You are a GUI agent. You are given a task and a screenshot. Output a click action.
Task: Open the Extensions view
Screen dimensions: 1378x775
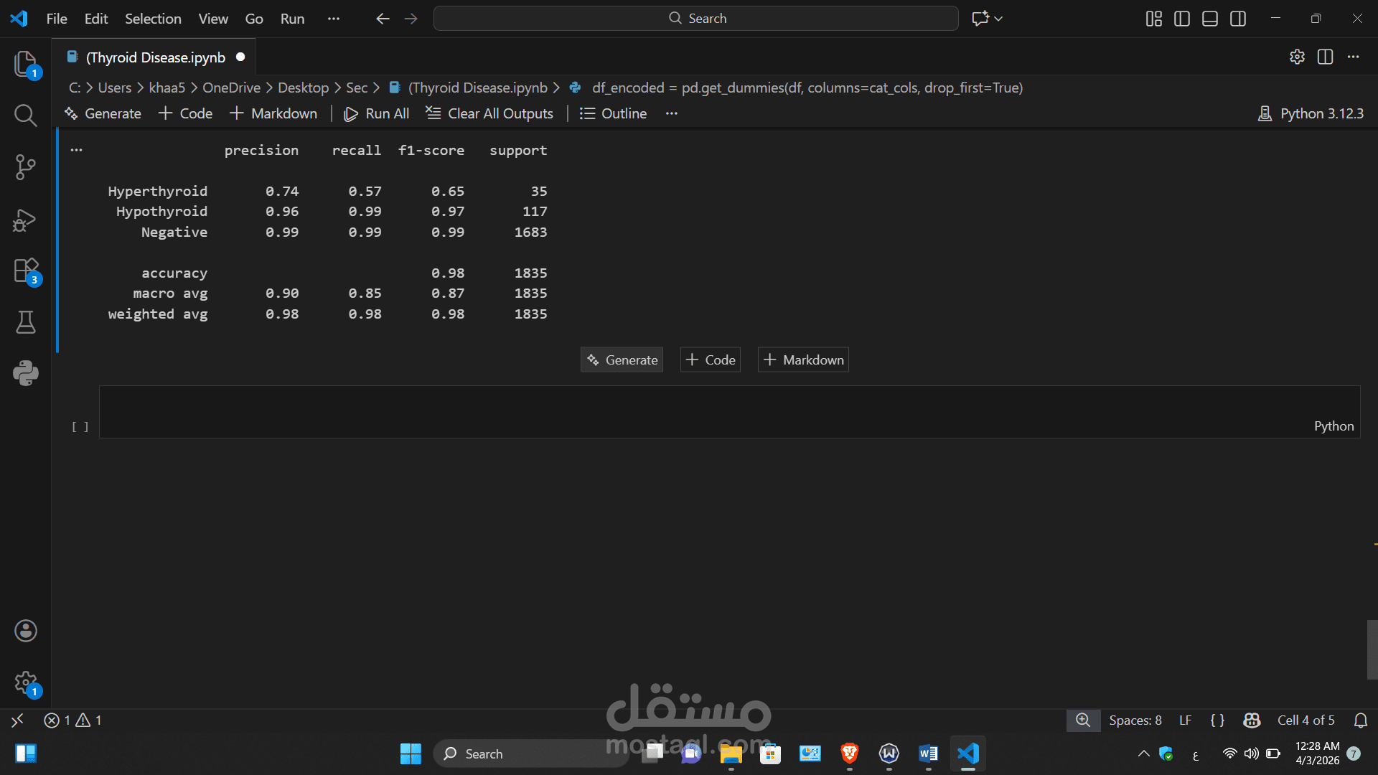(x=25, y=271)
